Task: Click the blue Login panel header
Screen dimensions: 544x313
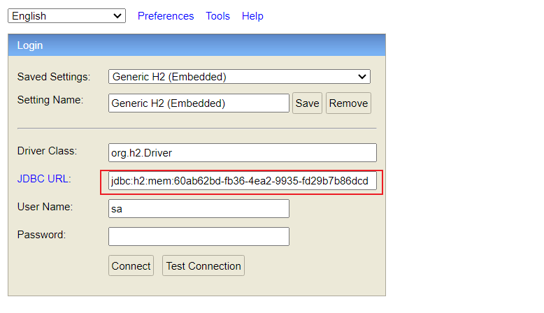Action: [196, 45]
